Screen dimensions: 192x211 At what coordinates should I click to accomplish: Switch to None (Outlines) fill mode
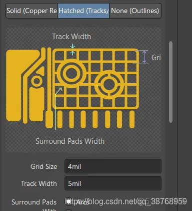click(135, 11)
